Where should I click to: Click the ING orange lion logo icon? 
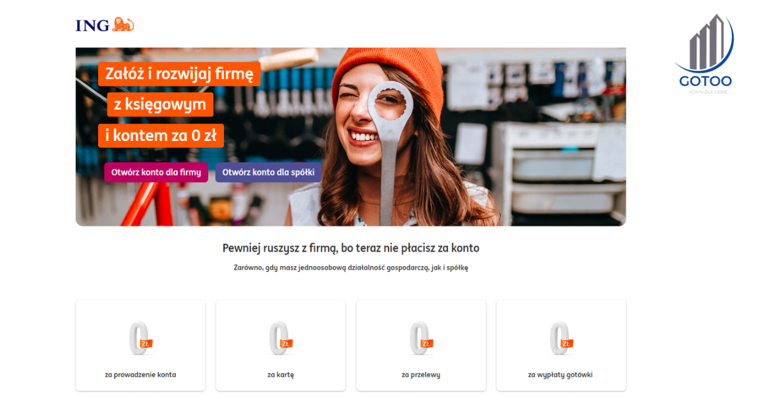point(123,25)
